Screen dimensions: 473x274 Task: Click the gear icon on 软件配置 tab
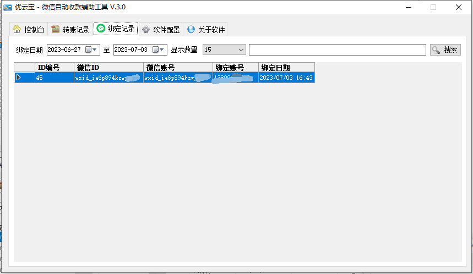tap(146, 29)
